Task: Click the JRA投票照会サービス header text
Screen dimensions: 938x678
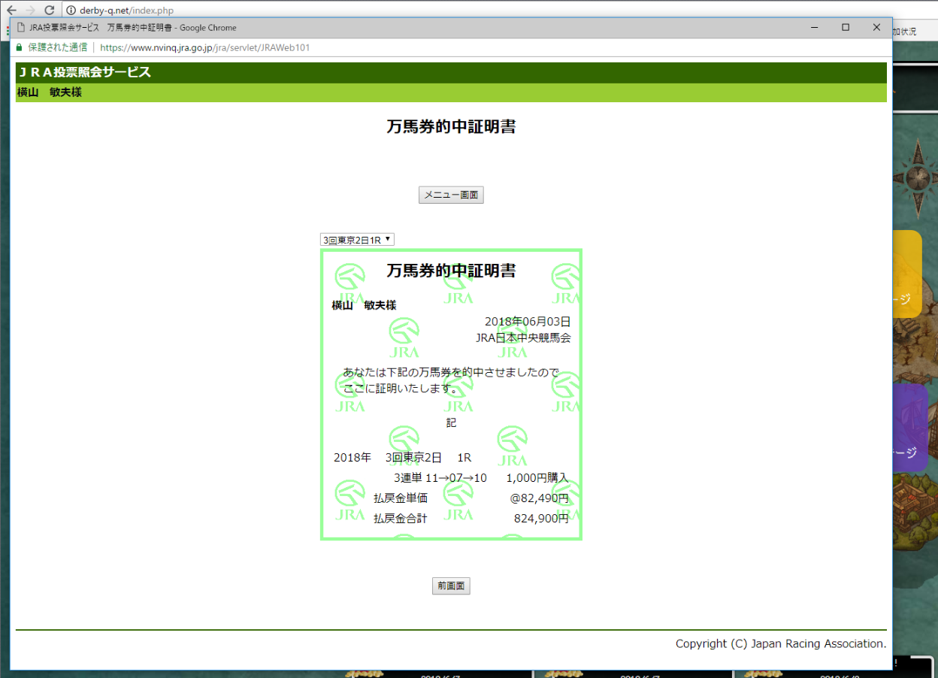Action: [85, 73]
